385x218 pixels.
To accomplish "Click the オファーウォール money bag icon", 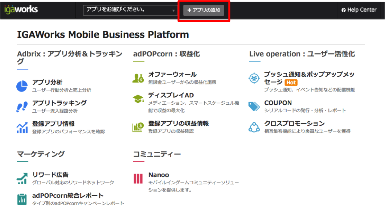I will tap(138, 78).
